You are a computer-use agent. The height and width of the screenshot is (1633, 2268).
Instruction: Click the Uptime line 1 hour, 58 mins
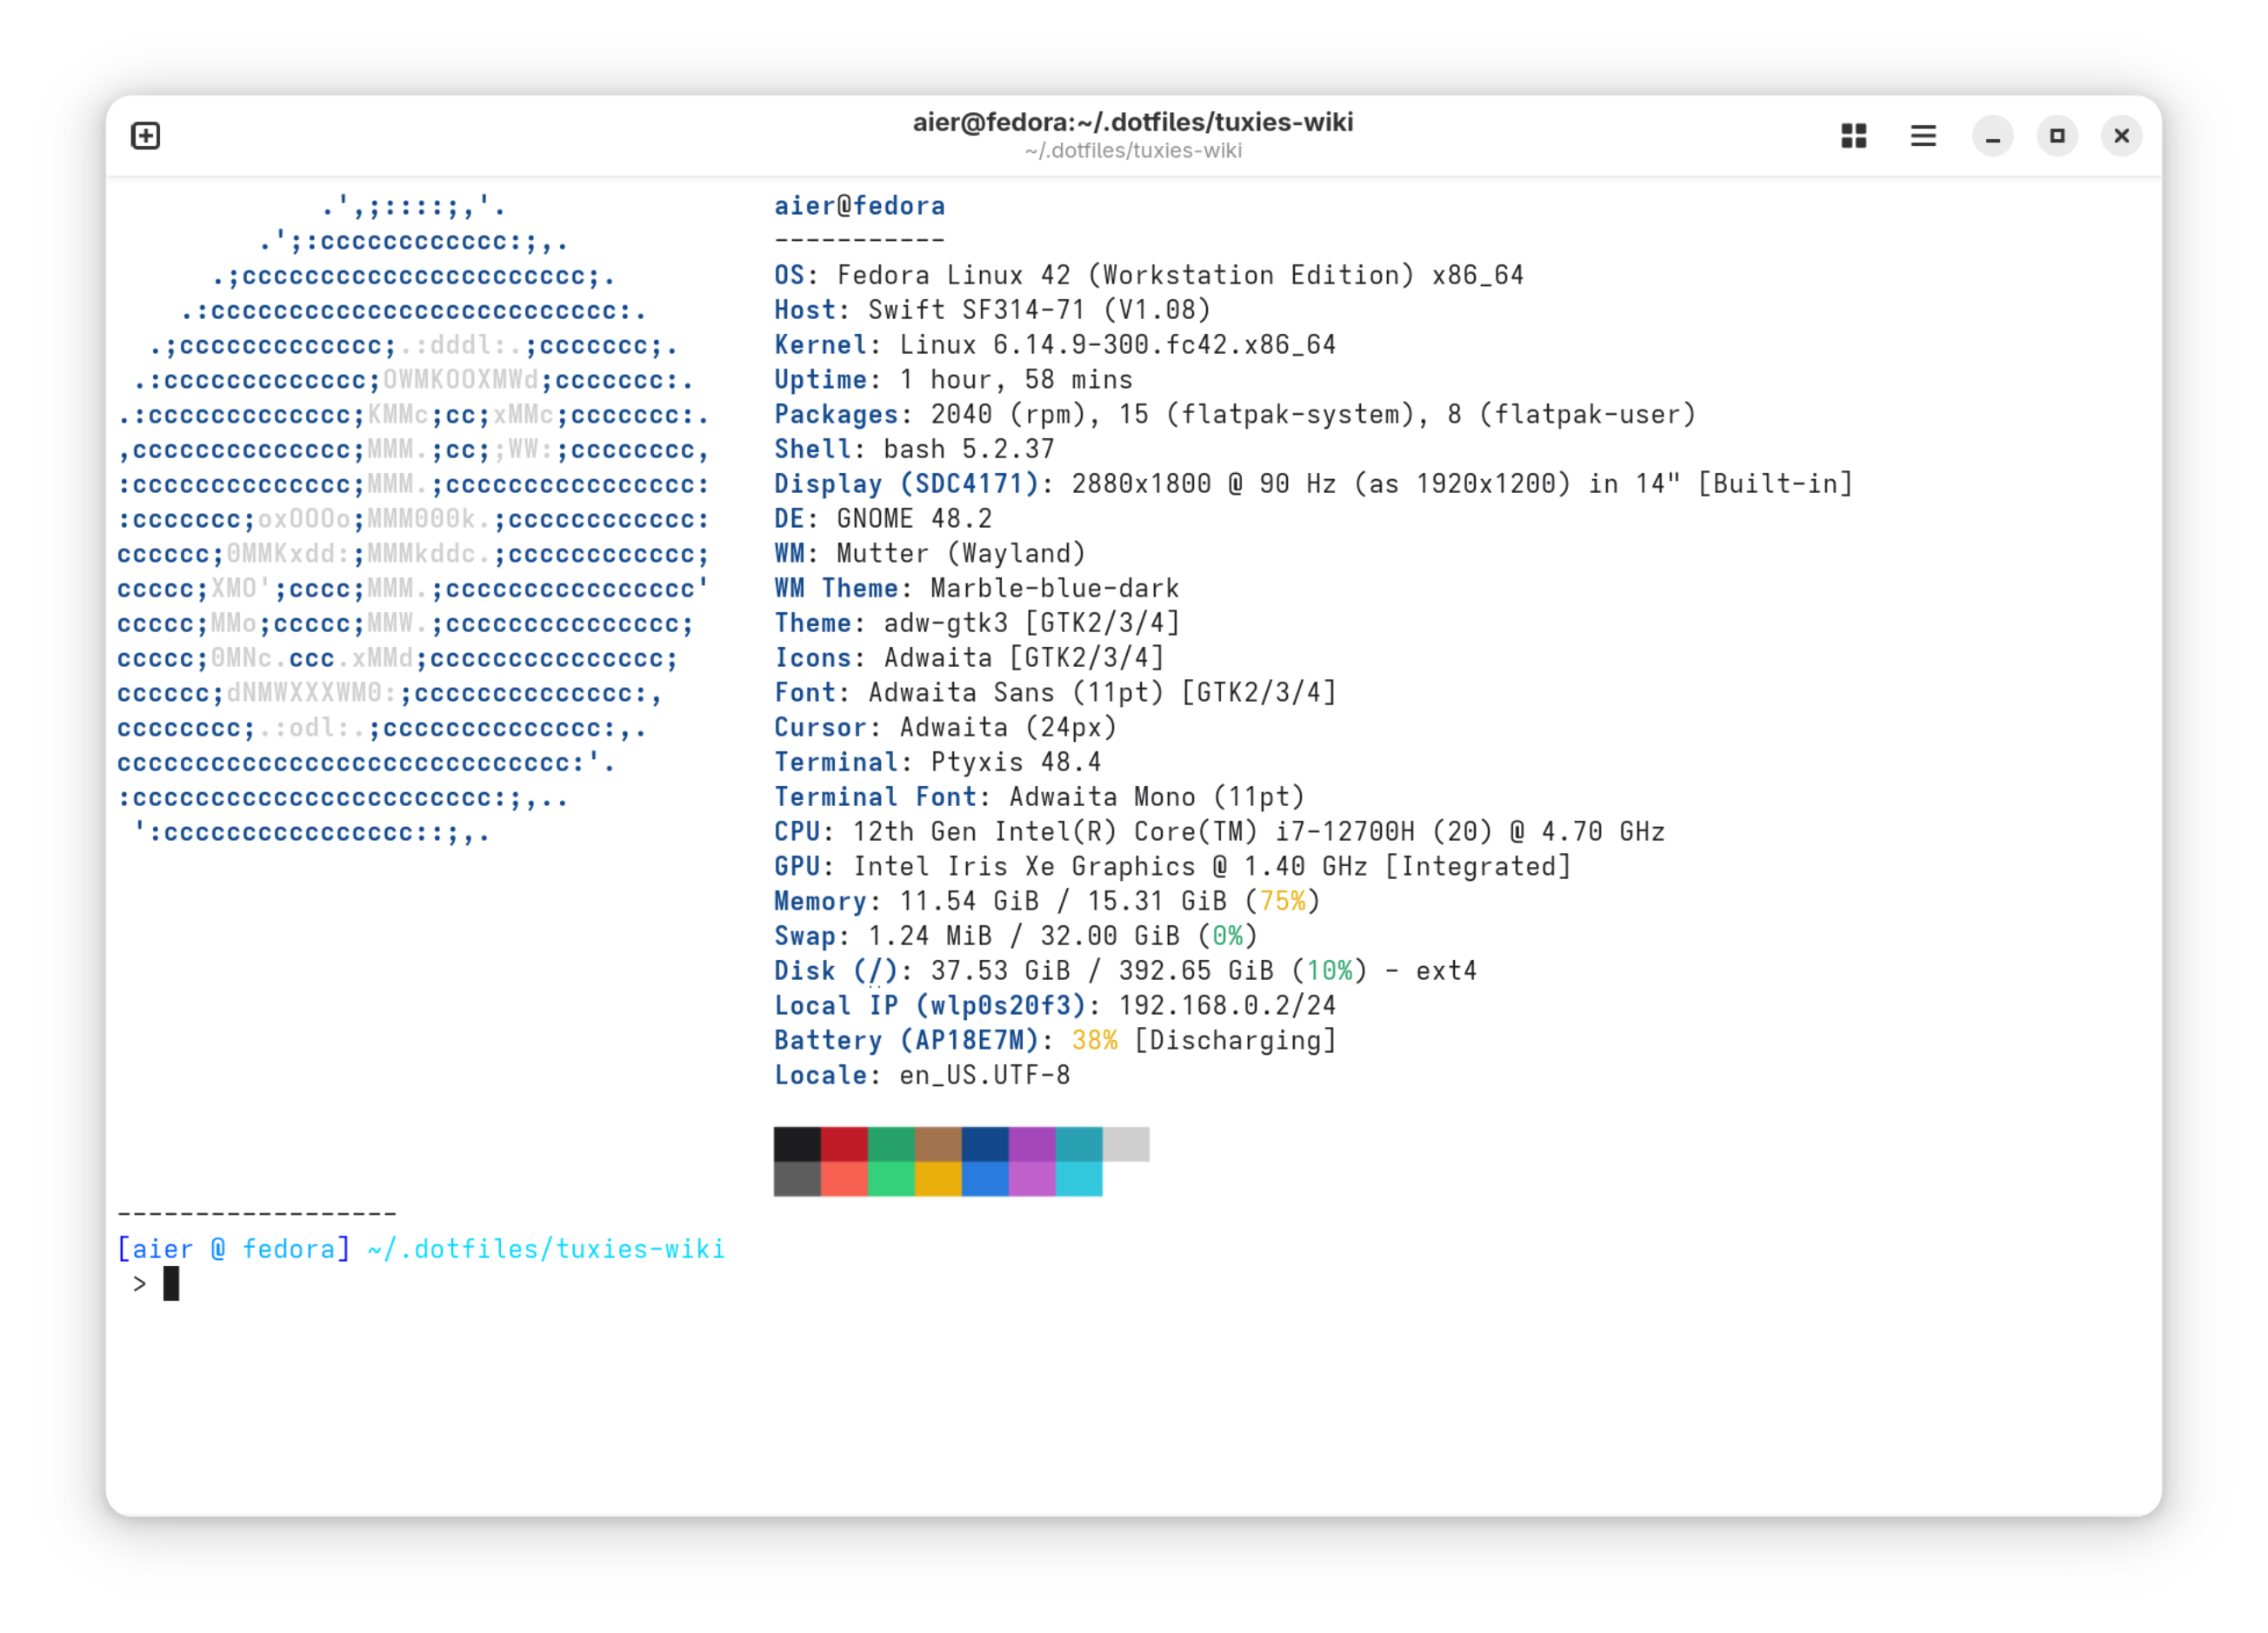pos(953,380)
